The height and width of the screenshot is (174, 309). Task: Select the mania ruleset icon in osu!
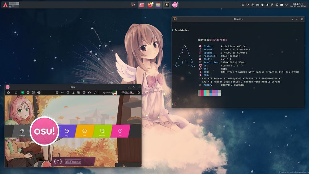coord(39,92)
